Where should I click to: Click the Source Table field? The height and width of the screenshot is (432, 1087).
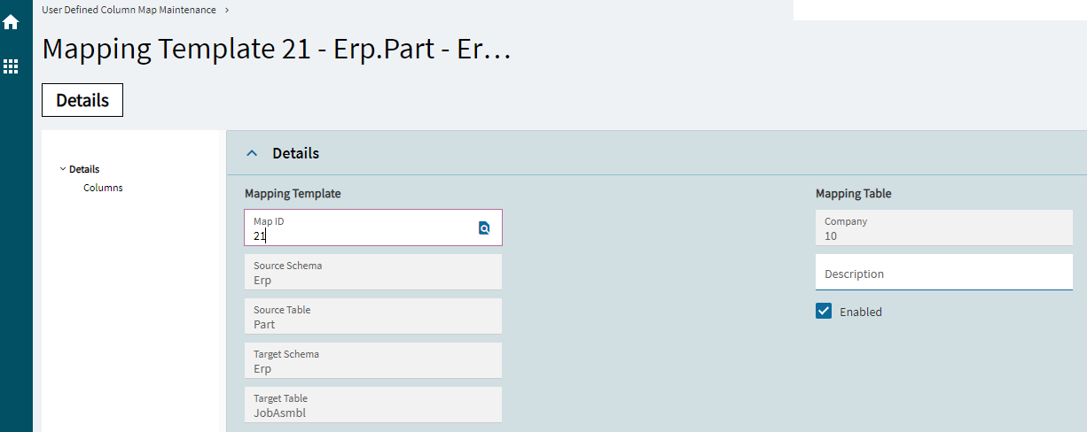tap(373, 316)
